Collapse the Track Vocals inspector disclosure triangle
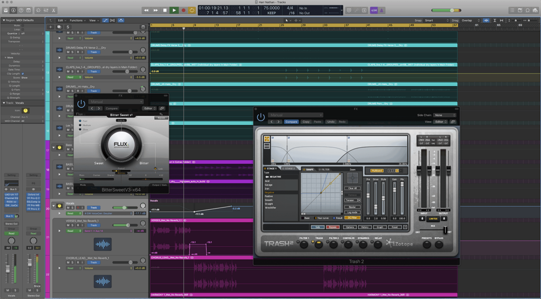The width and height of the screenshot is (541, 299). 4,103
